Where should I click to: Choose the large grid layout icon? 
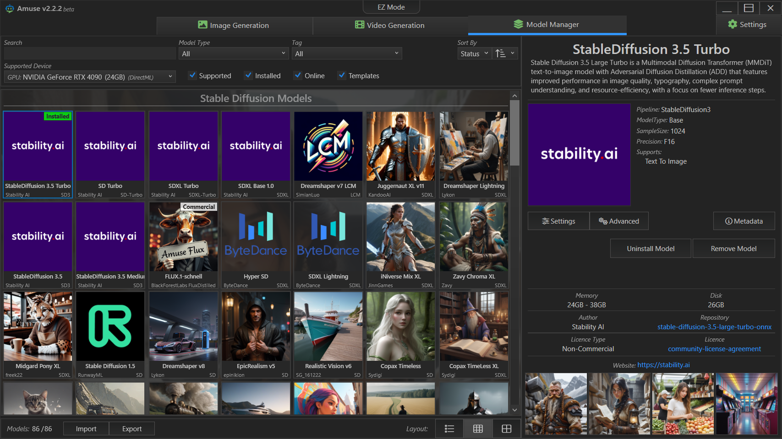pyautogui.click(x=506, y=428)
